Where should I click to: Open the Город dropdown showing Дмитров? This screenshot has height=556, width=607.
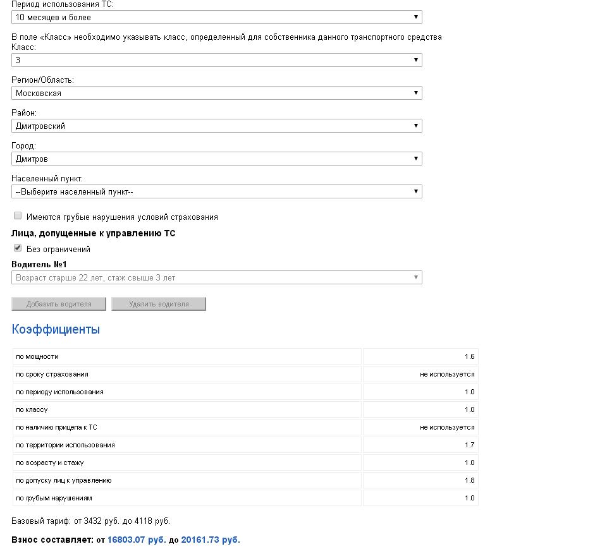point(216,159)
